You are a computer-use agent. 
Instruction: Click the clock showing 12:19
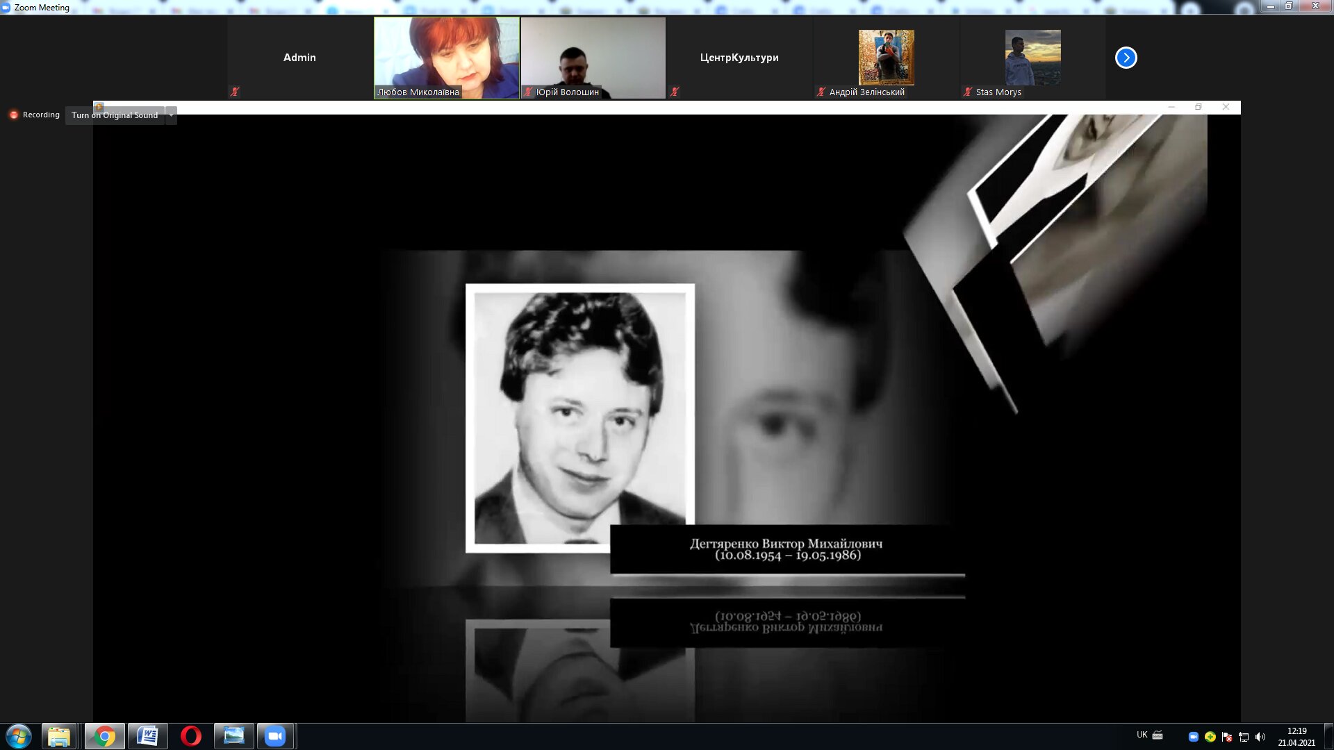(x=1296, y=731)
